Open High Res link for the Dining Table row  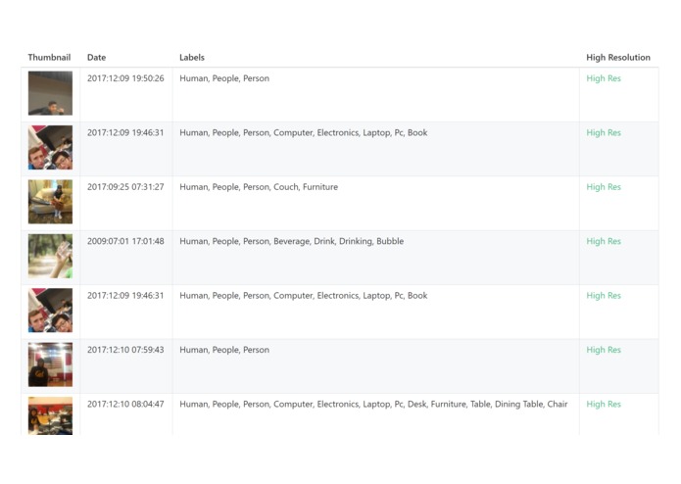pyautogui.click(x=604, y=404)
